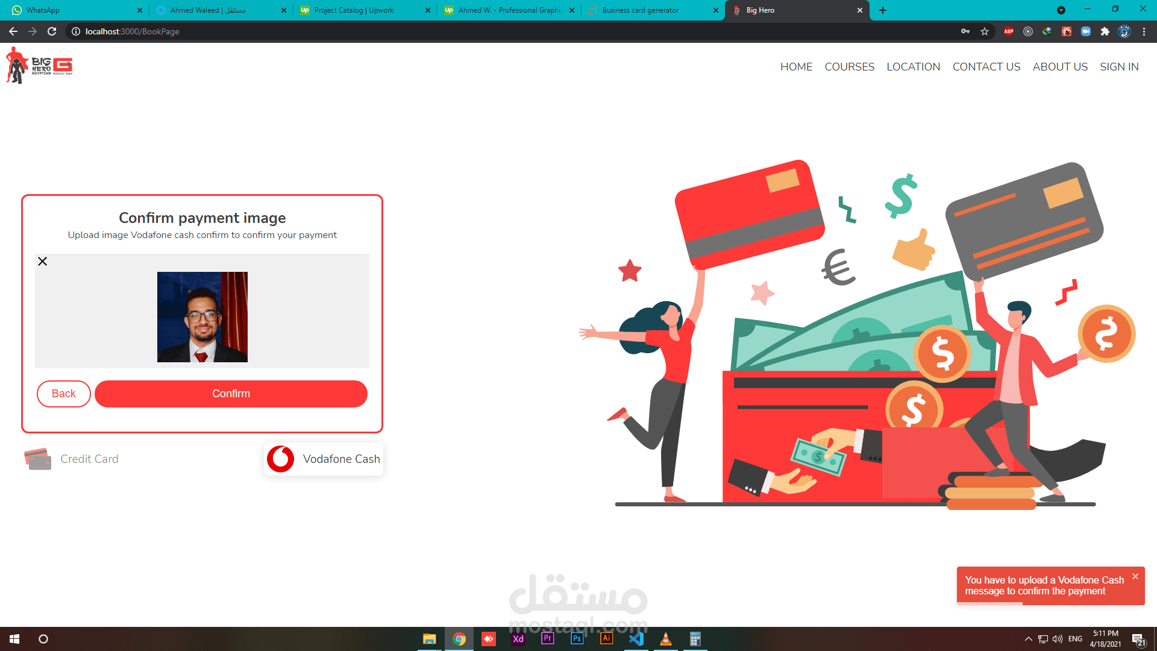Click the Big Hero logo
The width and height of the screenshot is (1157, 651).
39,66
